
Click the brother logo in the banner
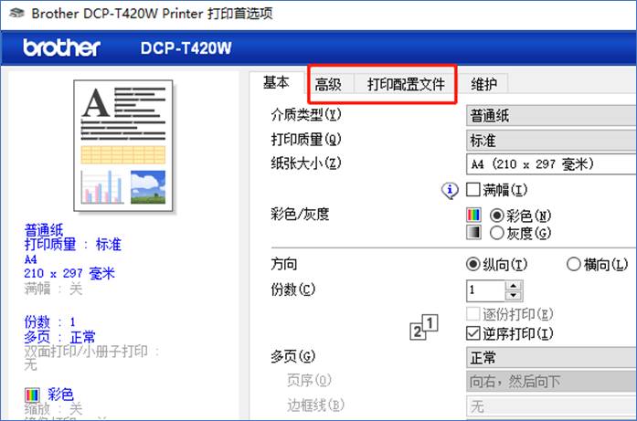pyautogui.click(x=61, y=47)
